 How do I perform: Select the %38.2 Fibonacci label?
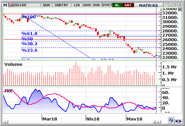pyautogui.click(x=30, y=44)
